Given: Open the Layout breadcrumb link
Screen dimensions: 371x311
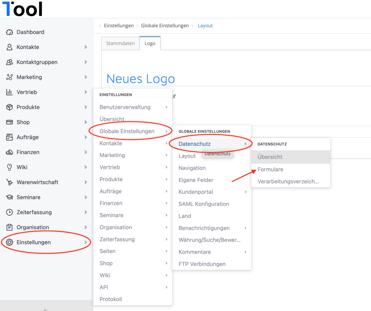Looking at the screenshot, I should 205,26.
